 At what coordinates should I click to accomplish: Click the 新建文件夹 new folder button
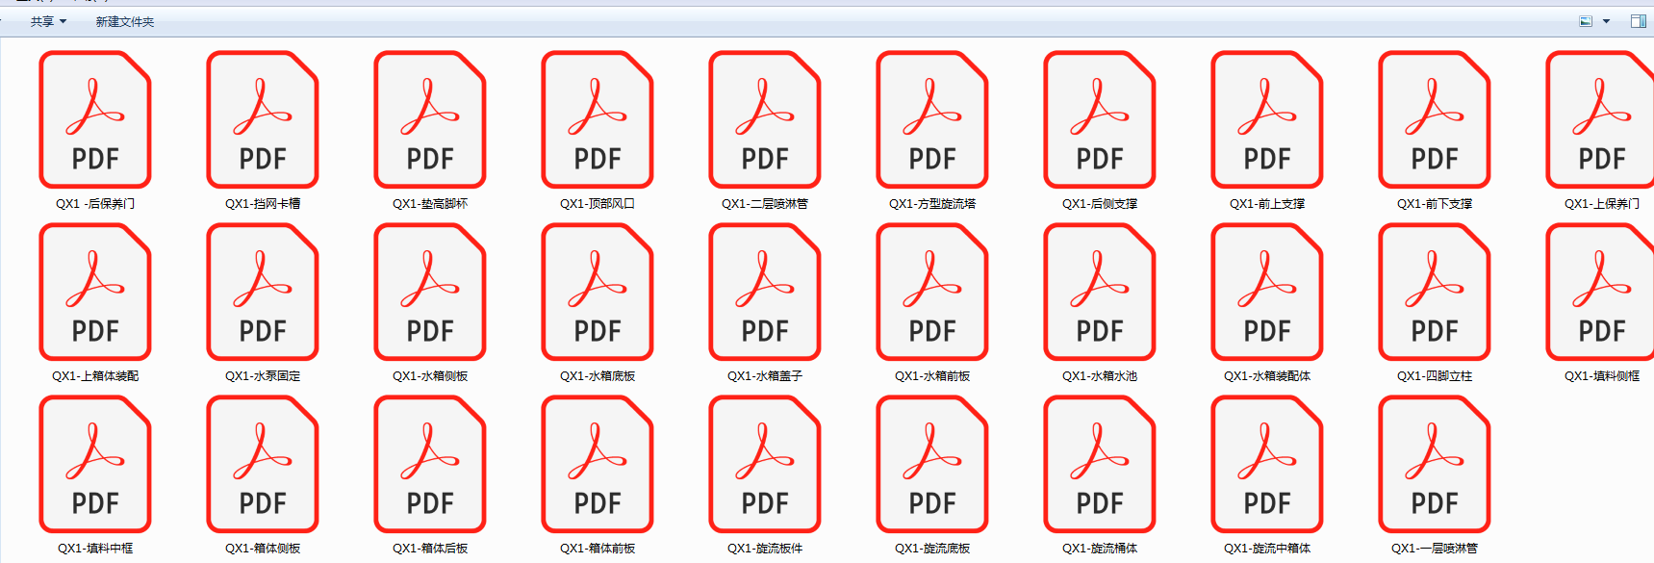coord(125,21)
